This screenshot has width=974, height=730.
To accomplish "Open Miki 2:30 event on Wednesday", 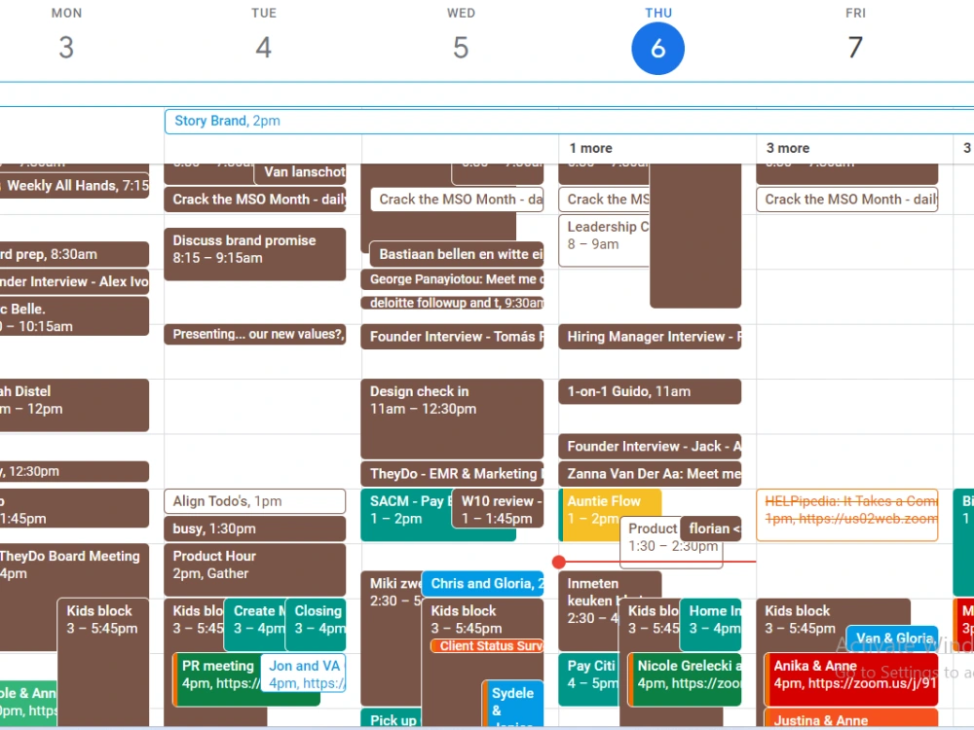I will point(391,638).
